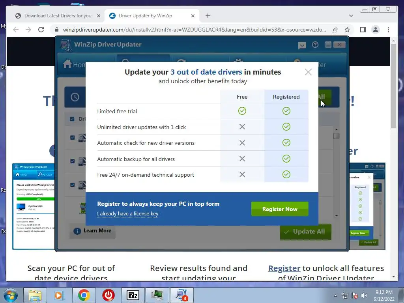
Task: Reload the current page
Action: (x=41, y=30)
